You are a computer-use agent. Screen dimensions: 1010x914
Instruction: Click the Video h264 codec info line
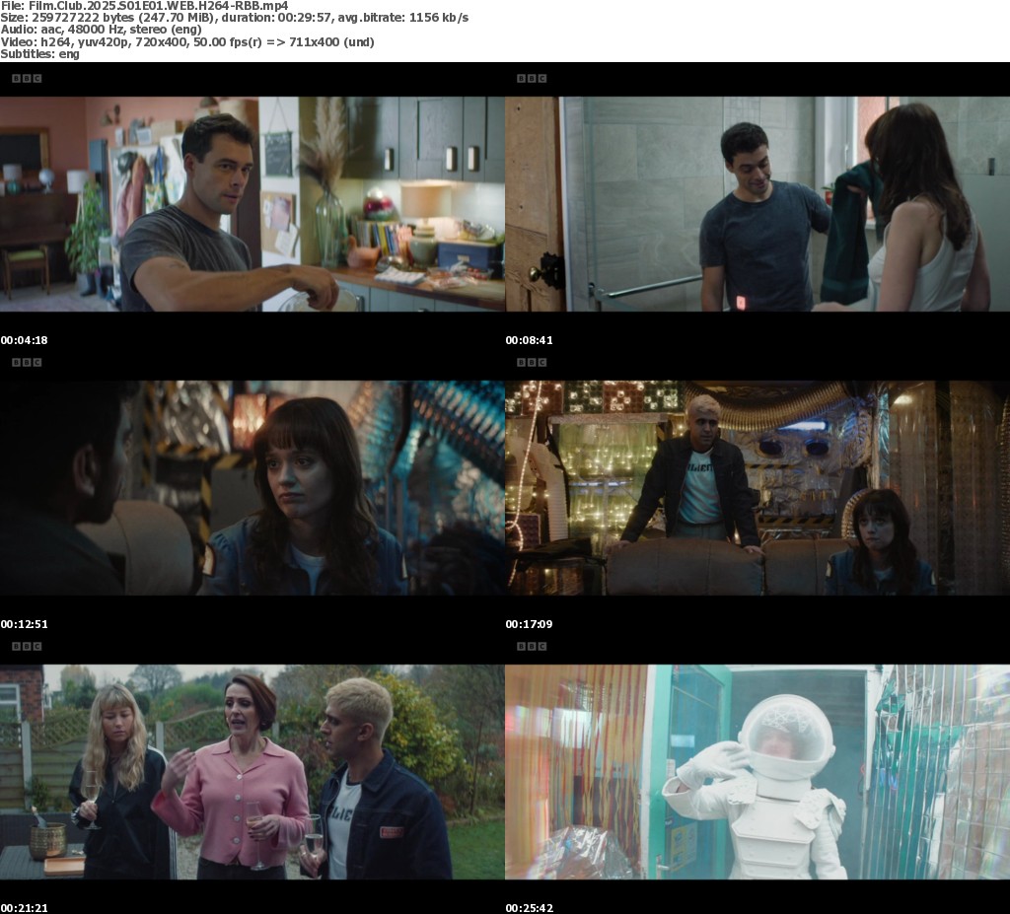[x=187, y=41]
